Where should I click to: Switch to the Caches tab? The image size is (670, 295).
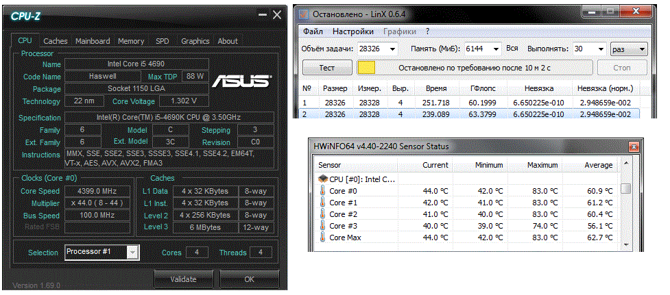[56, 41]
